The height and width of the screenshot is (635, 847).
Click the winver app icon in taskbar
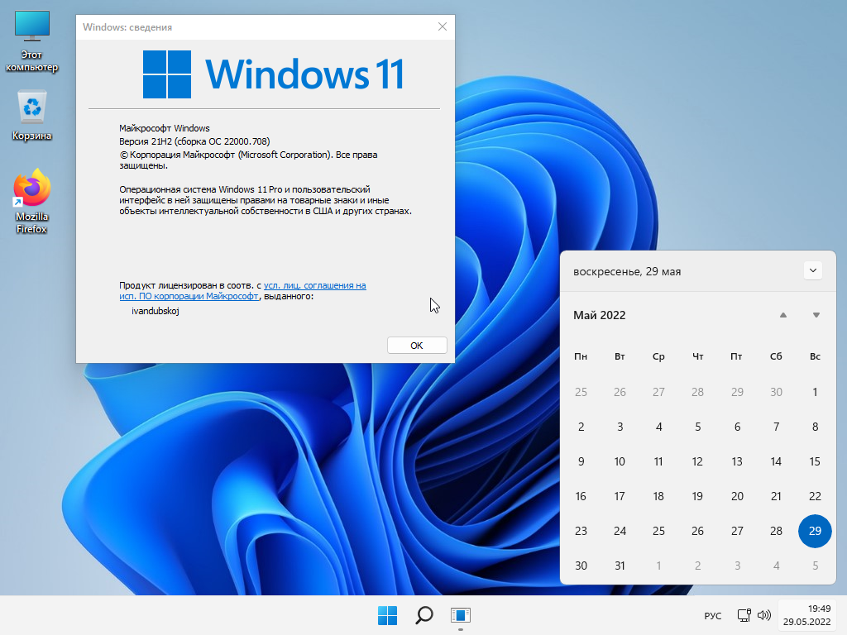(460, 615)
